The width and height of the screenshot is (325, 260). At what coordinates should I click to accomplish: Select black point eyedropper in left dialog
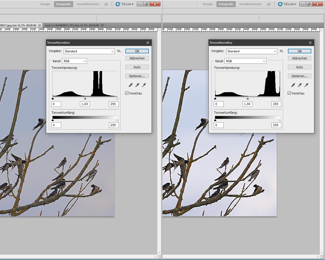coord(131,85)
